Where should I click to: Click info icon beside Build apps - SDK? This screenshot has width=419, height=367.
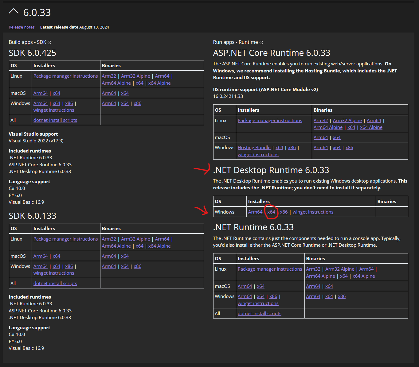49,43
